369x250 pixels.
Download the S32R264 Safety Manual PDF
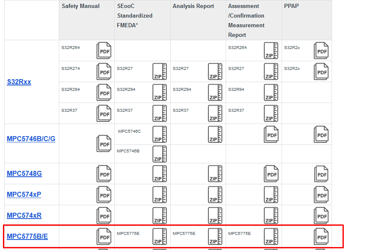tap(104, 50)
